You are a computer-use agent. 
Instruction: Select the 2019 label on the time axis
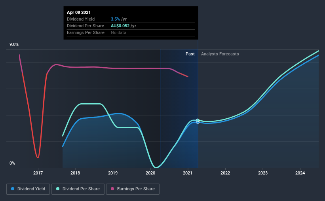point(113,173)
